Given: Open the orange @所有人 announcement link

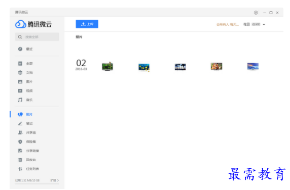Looking at the screenshot, I should point(228,25).
